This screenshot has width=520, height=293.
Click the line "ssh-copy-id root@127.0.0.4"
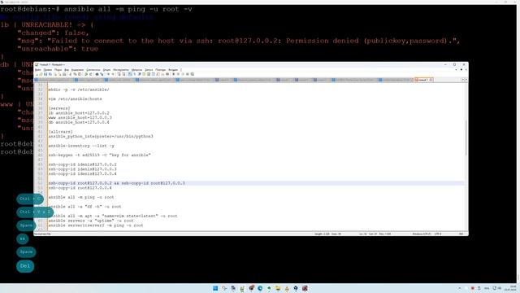click(80, 188)
